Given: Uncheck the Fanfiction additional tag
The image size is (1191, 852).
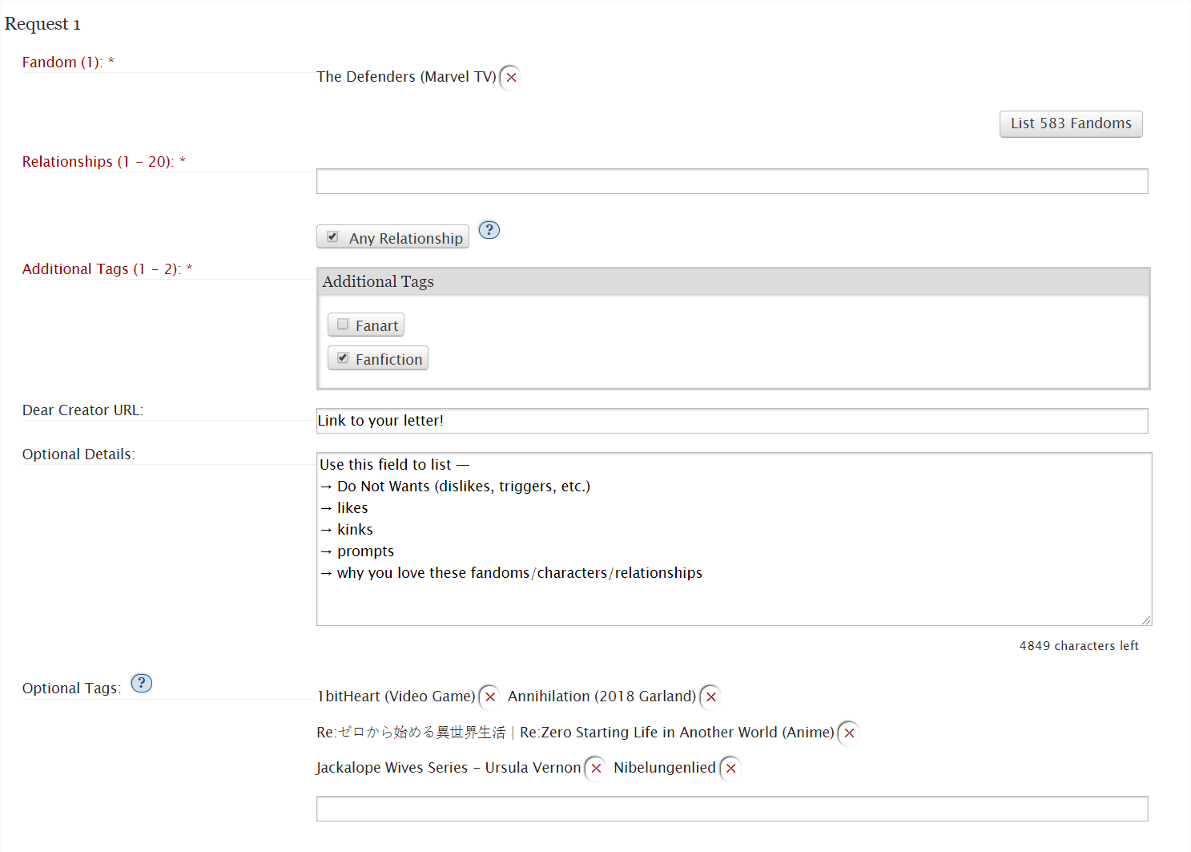Looking at the screenshot, I should click(x=344, y=358).
